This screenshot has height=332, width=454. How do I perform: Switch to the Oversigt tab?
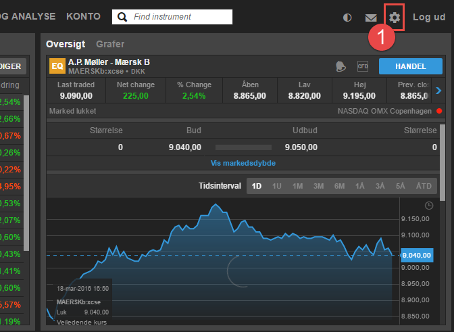coord(66,44)
